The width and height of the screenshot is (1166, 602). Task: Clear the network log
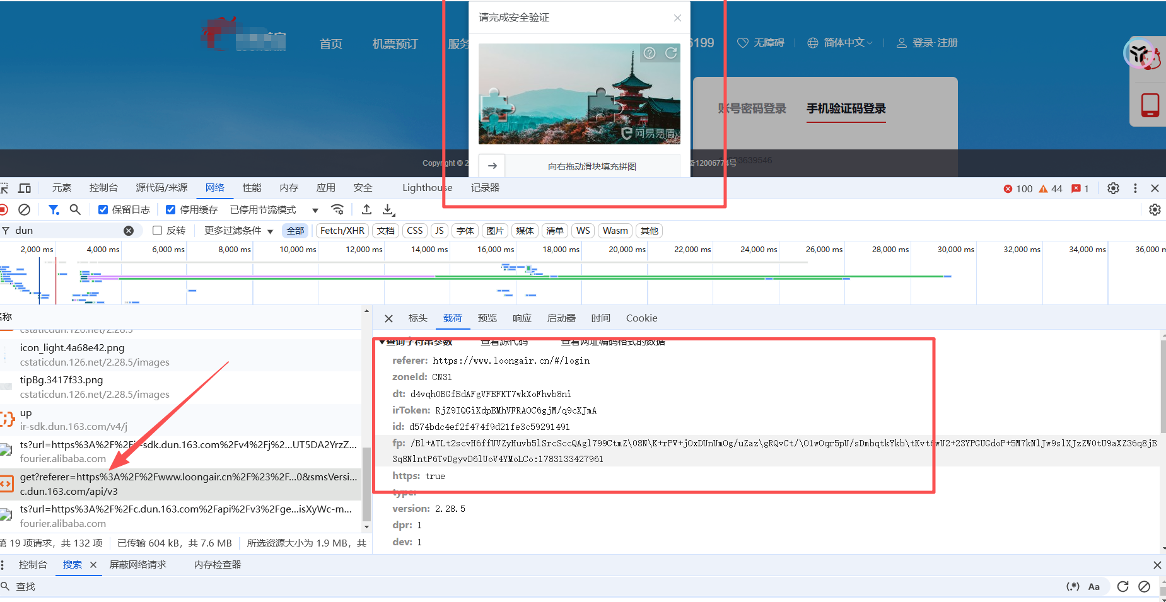[x=25, y=209]
